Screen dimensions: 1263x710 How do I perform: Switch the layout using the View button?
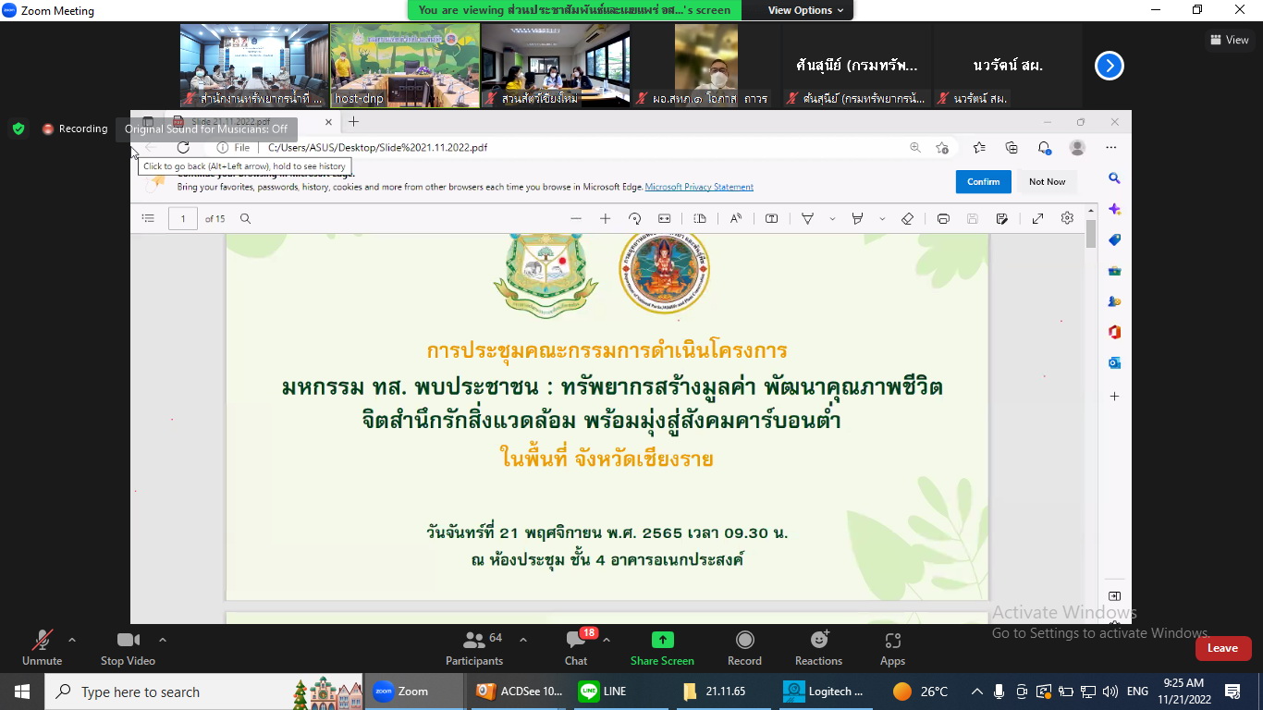pyautogui.click(x=1229, y=40)
